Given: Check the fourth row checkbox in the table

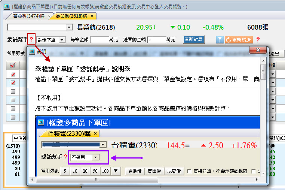Looking at the screenshot, I should click(13, 100).
